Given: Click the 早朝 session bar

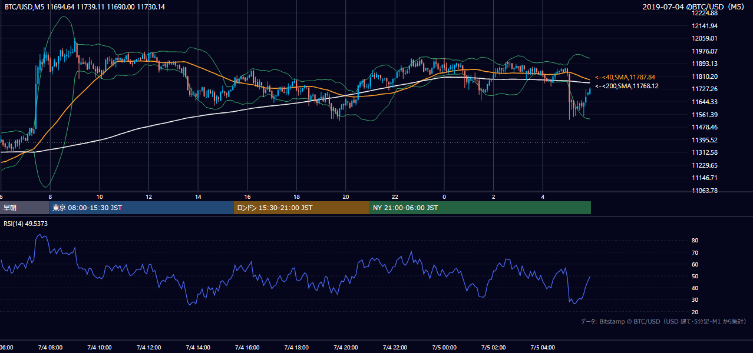Looking at the screenshot, I should 24,208.
